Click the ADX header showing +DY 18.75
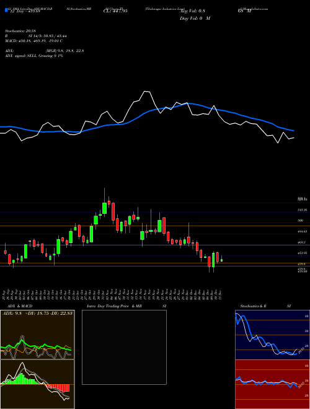 (x=37, y=313)
